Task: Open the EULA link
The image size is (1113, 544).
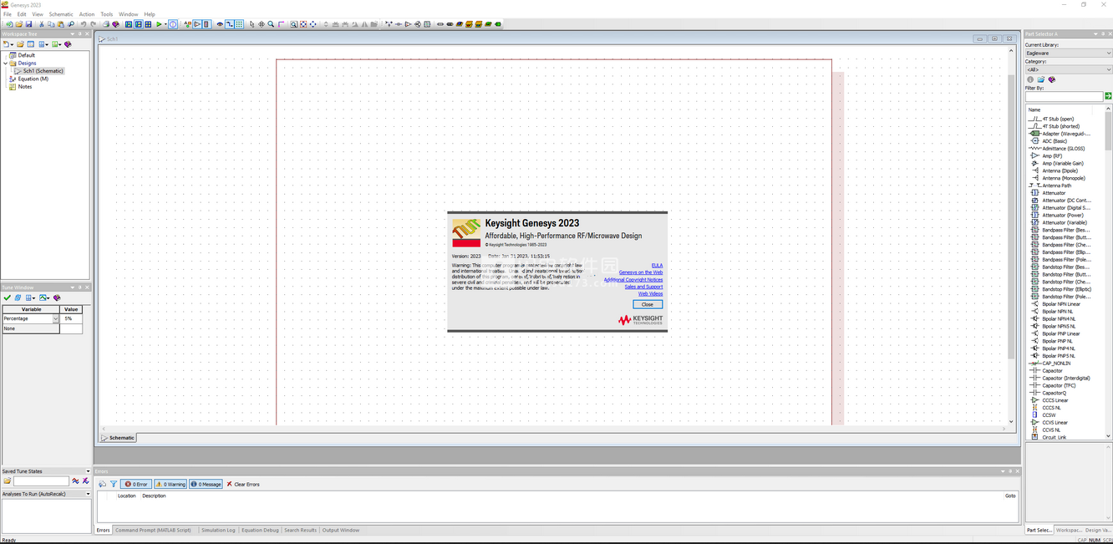Action: point(657,266)
